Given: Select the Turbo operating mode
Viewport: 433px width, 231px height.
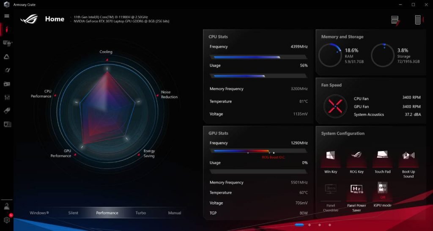Looking at the screenshot, I should 140,213.
